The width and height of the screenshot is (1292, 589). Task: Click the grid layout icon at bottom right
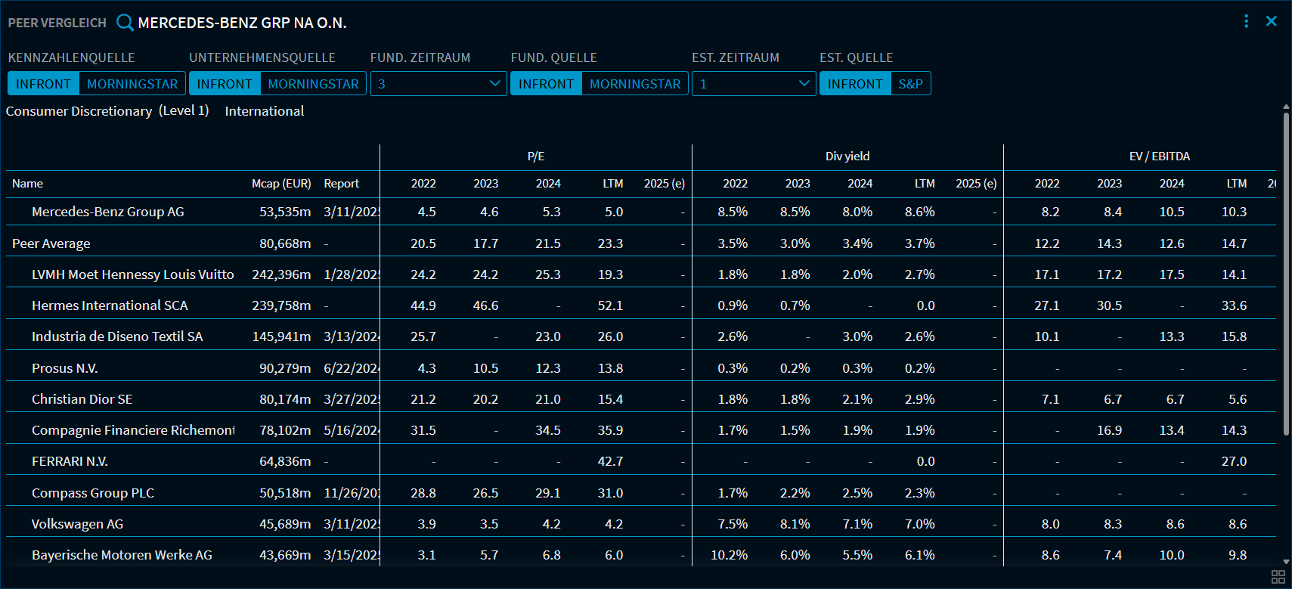pos(1278,577)
